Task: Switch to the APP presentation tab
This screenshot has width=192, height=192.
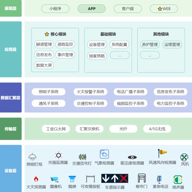Action: point(92,9)
